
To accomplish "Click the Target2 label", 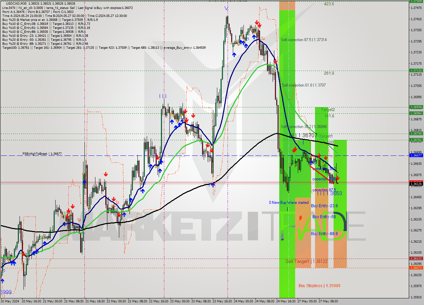I will click(x=328, y=109).
